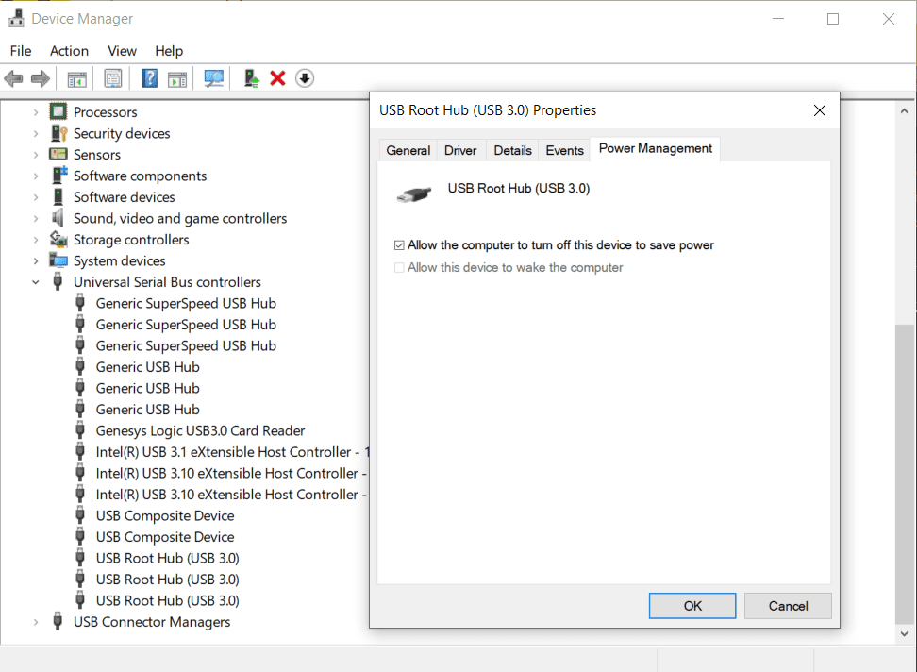Click the Show/Hide Console Tree toolbar icon
This screenshot has width=917, height=672.
coord(76,77)
